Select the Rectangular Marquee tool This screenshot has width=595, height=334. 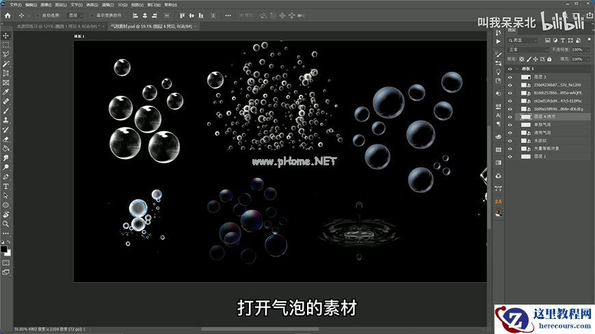pos(6,45)
